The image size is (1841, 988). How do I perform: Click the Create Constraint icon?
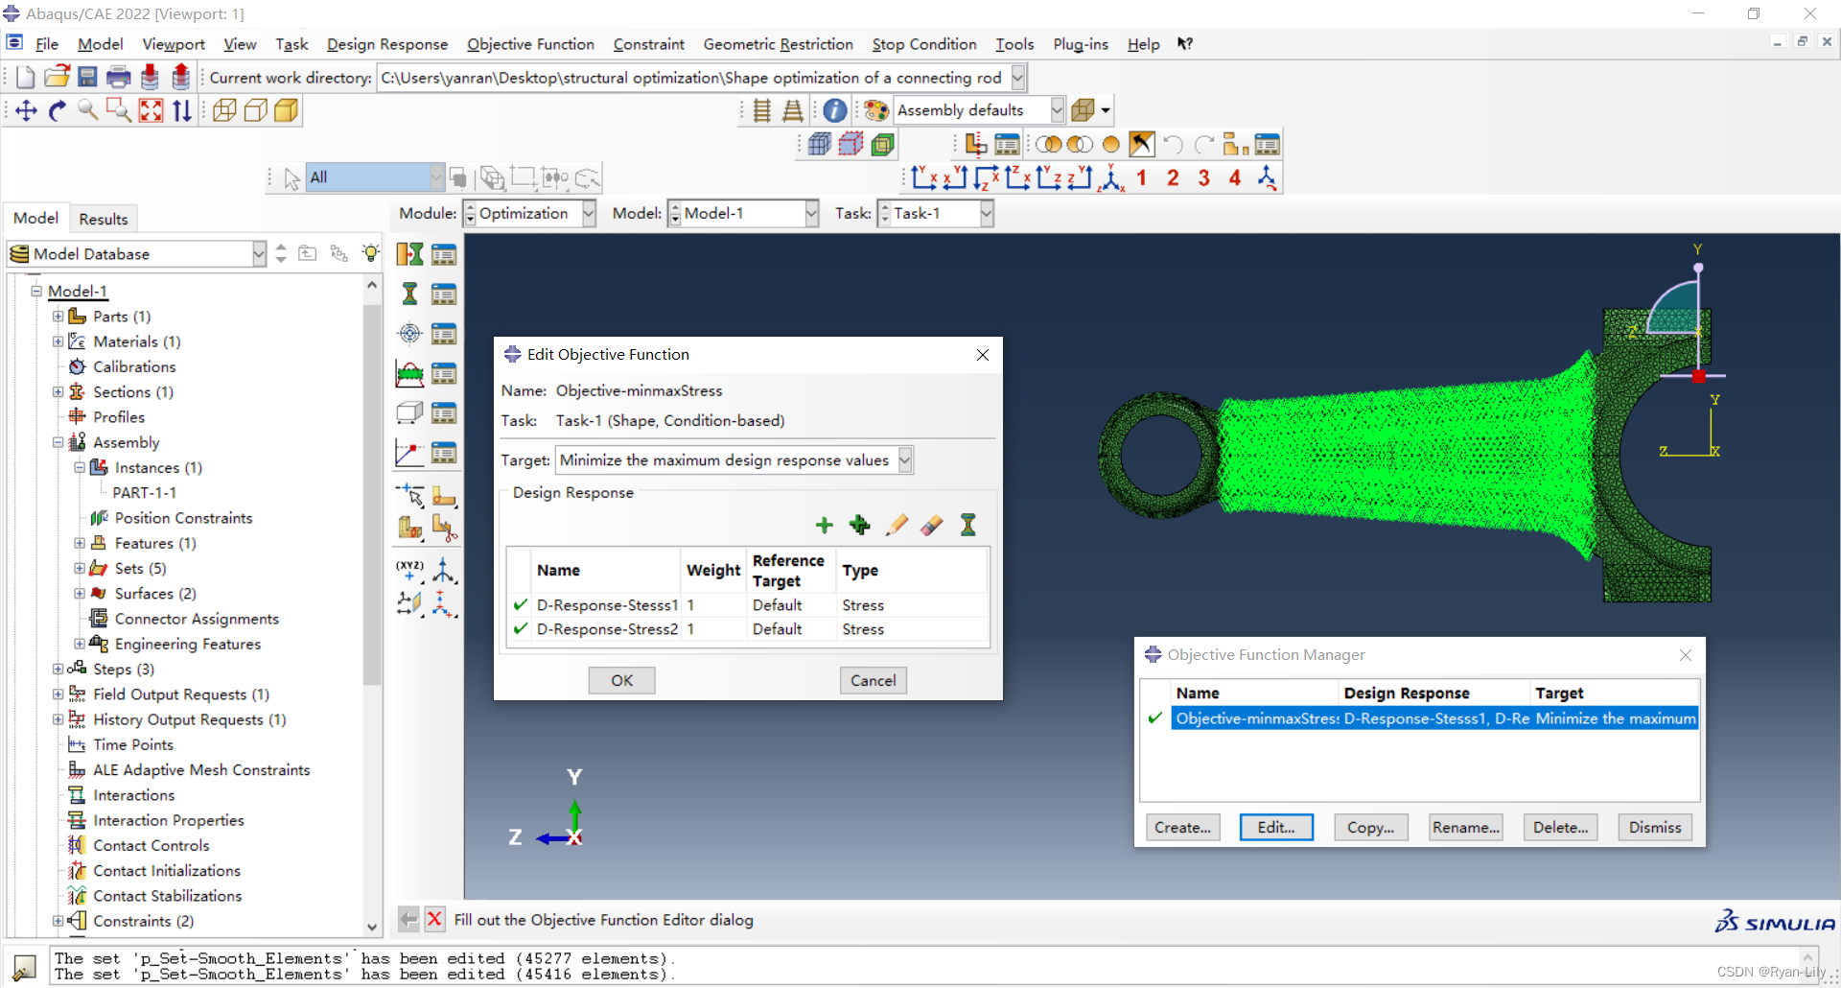click(x=409, y=373)
